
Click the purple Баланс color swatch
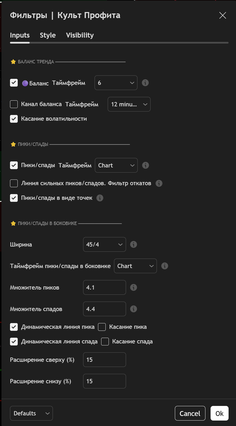click(25, 83)
